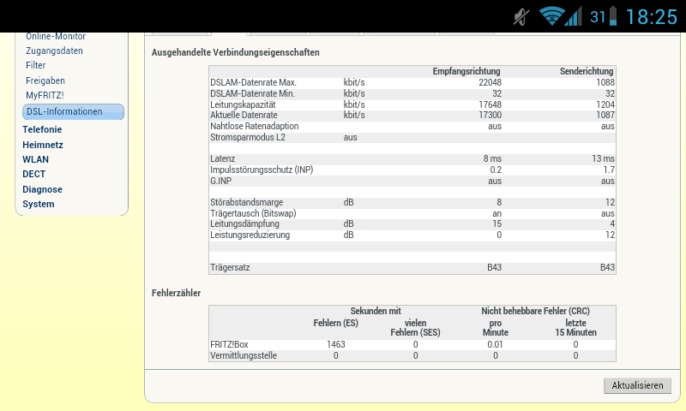Image resolution: width=686 pixels, height=411 pixels.
Task: Click the value 1204
Action: [605, 104]
